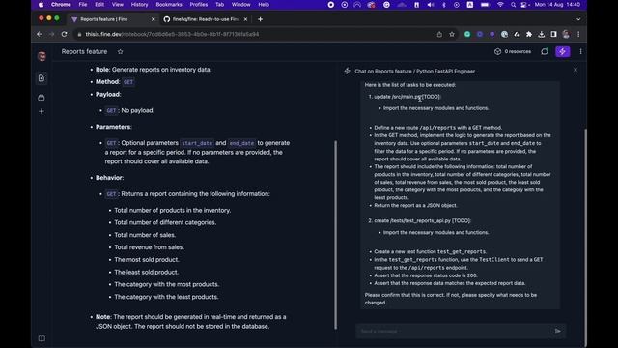
Task: Click the GET tag beside Method
Action: coord(128,82)
